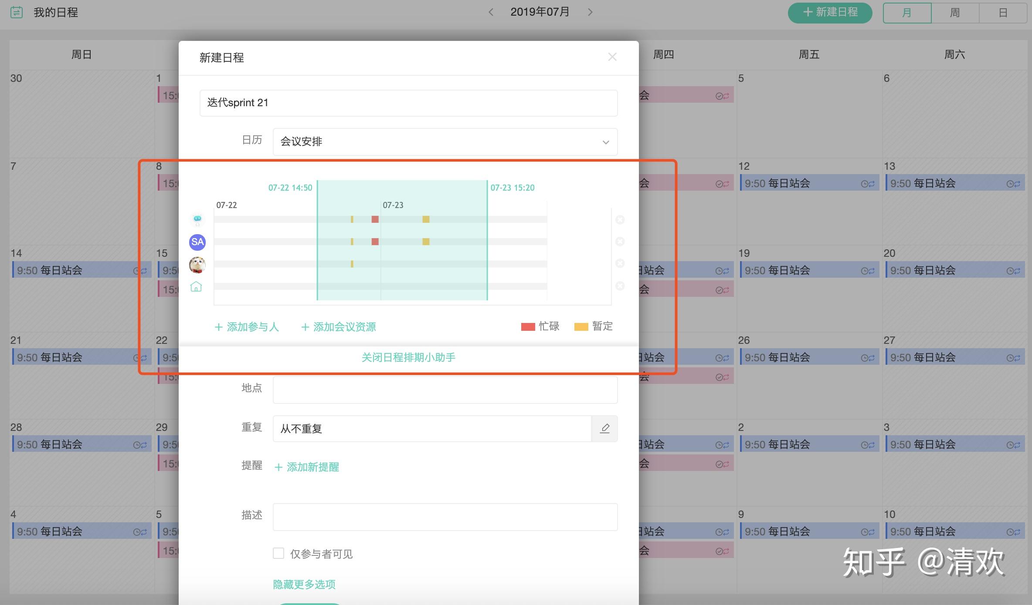Viewport: 1032px width, 605px height.
Task: Close the 新建日程 dialog
Action: [x=612, y=57]
